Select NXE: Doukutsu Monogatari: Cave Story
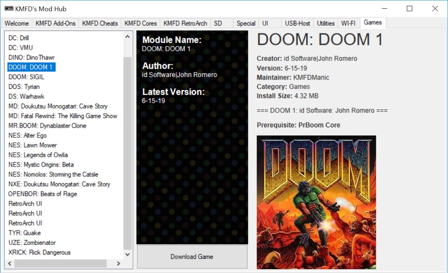This screenshot has width=448, height=273. point(59,184)
